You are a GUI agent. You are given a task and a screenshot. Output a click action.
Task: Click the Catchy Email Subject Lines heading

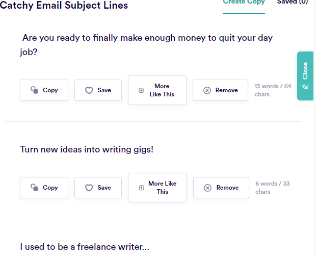(x=64, y=6)
